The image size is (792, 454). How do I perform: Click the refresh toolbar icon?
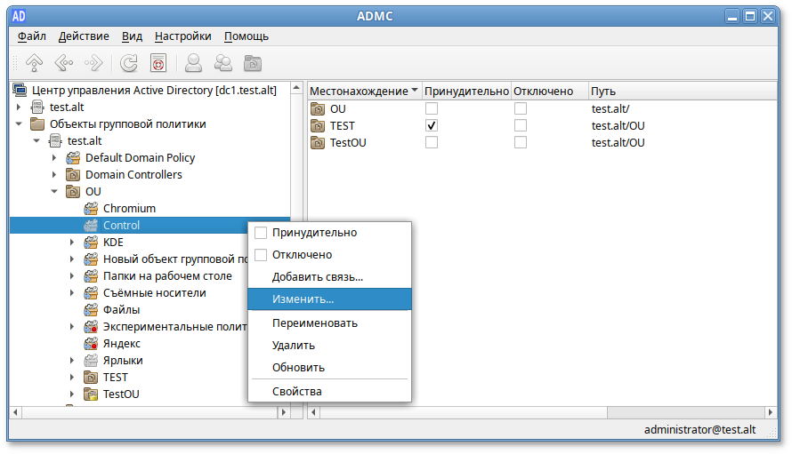[x=129, y=63]
